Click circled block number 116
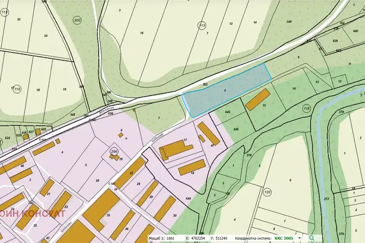The width and height of the screenshot is (365, 243). 17,89
